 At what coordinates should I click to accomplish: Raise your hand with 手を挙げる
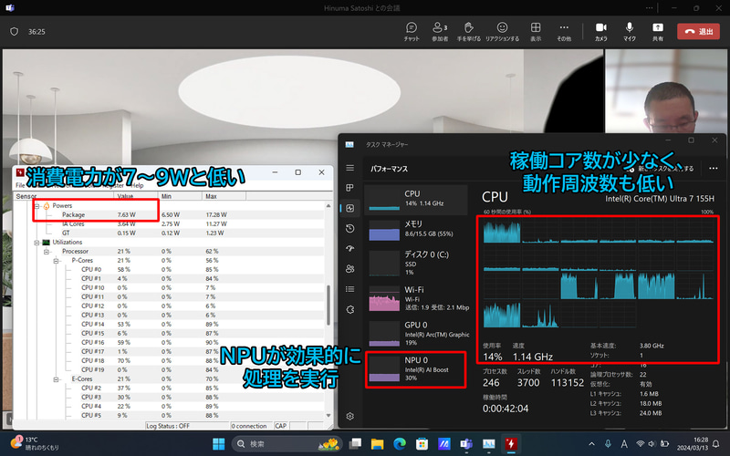[468, 32]
